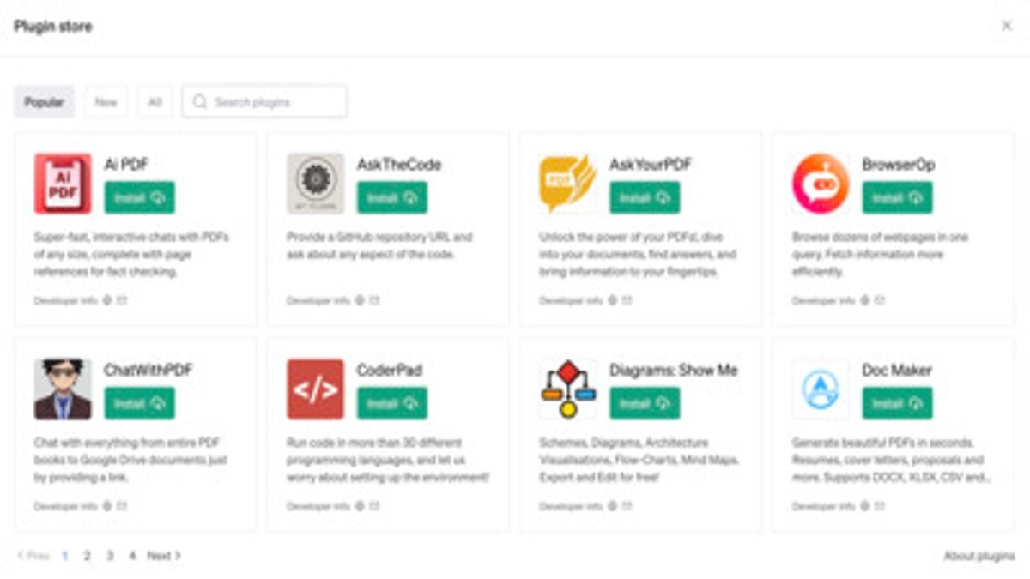Image resolution: width=1030 pixels, height=579 pixels.
Task: Install the Doc Maker plugin
Action: [x=897, y=404]
